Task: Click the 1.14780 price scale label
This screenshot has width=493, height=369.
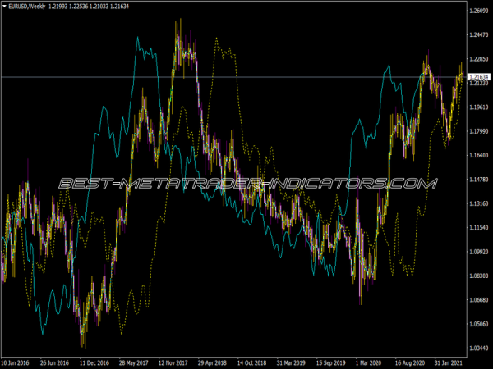Action: click(478, 180)
